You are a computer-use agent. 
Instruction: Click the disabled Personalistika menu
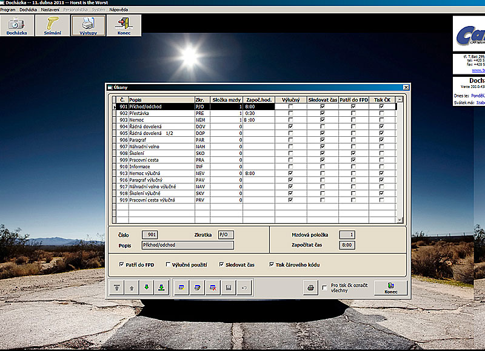pyautogui.click(x=75, y=10)
